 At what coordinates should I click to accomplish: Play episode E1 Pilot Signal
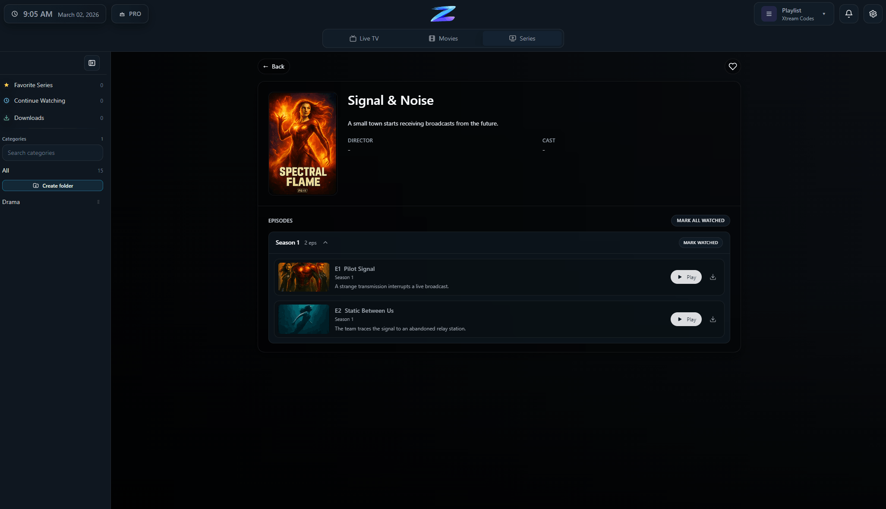[x=686, y=277]
